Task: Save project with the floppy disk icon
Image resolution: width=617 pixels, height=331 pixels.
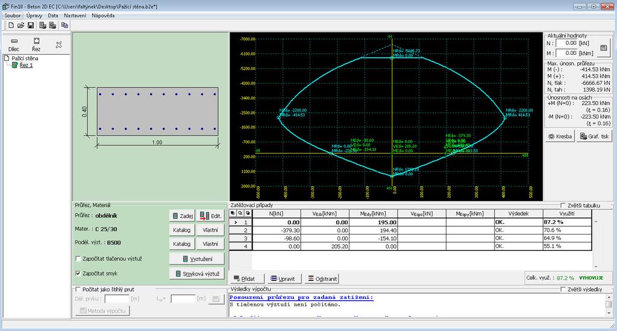Action: (x=31, y=25)
